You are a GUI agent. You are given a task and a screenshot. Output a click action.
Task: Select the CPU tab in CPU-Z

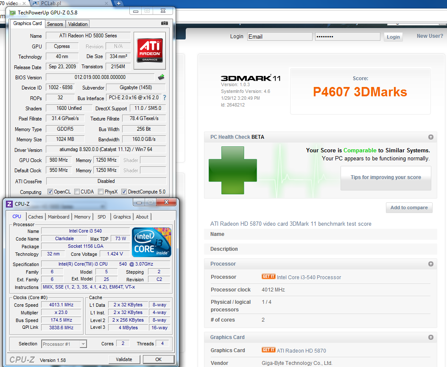coord(17,216)
